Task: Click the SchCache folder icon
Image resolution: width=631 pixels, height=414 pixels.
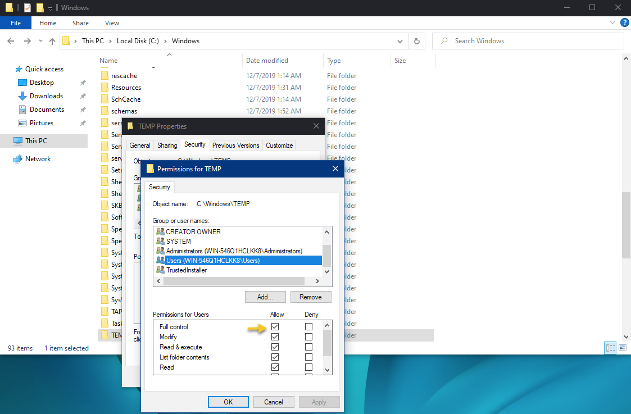Action: click(x=105, y=99)
